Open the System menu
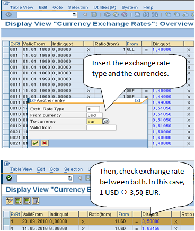The image size is (195, 231). point(130,7)
